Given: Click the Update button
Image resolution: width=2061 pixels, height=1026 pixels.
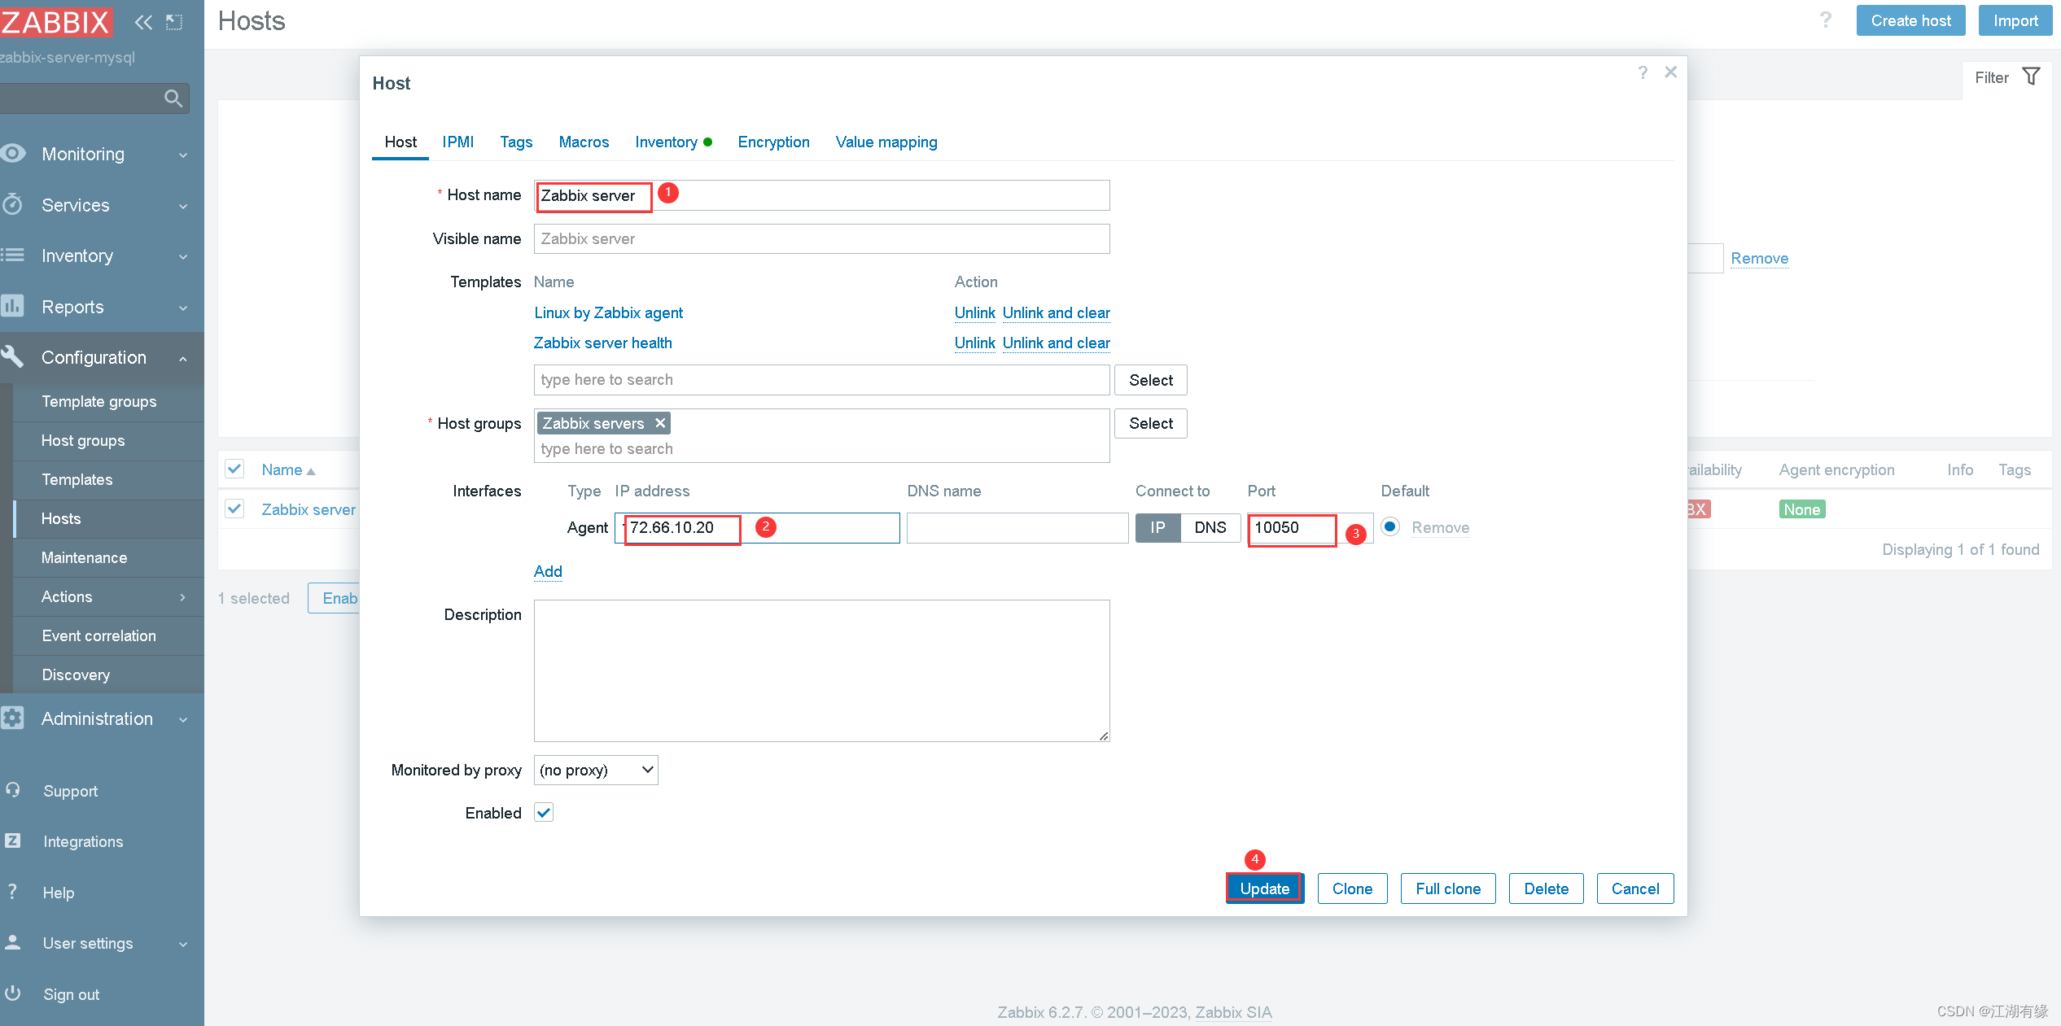Looking at the screenshot, I should (1265, 888).
